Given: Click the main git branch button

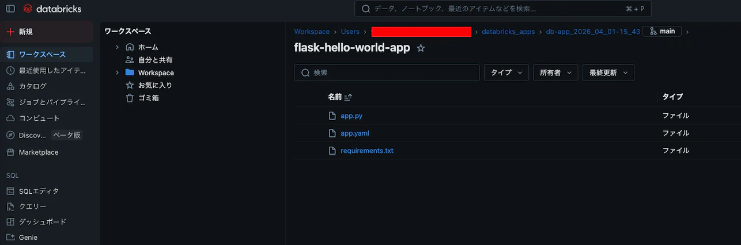Looking at the screenshot, I should point(663,32).
